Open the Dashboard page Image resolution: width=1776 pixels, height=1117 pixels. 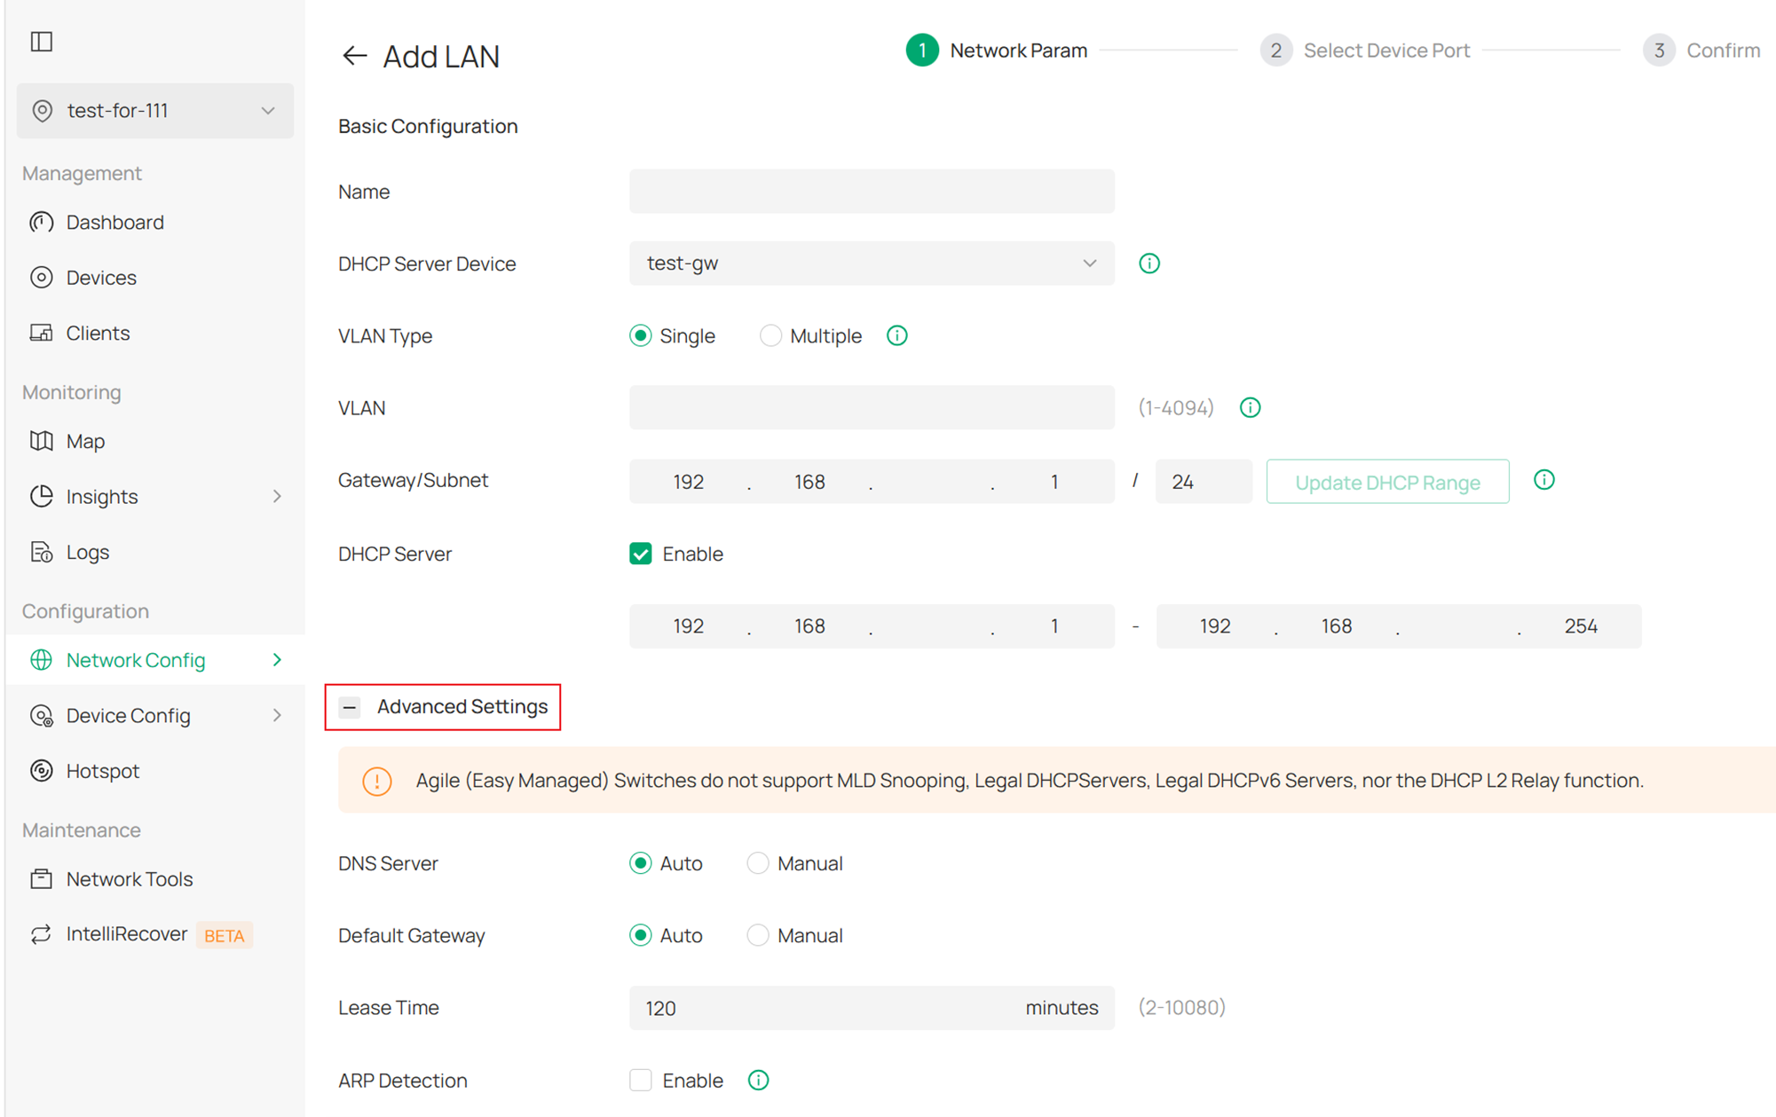coord(114,222)
